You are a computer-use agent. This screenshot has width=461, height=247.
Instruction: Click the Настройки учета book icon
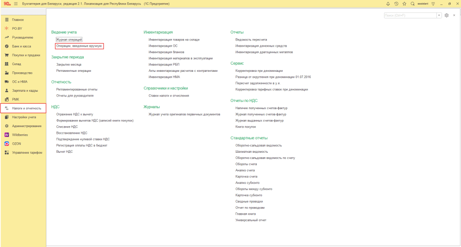point(6,117)
